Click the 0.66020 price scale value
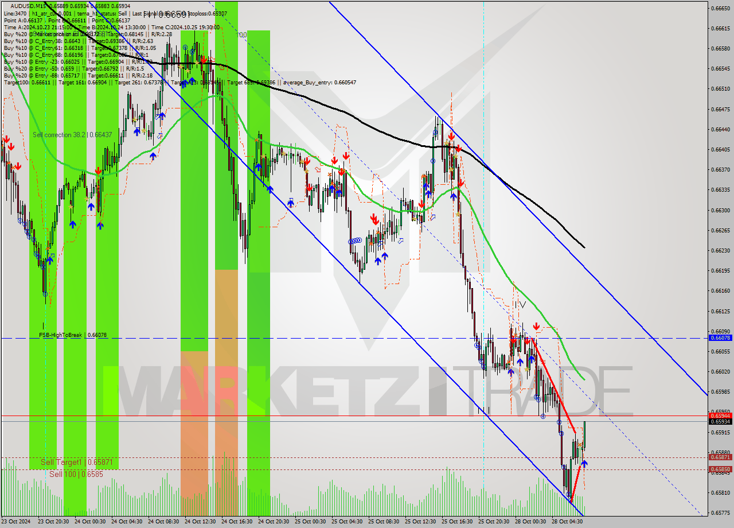 721,371
